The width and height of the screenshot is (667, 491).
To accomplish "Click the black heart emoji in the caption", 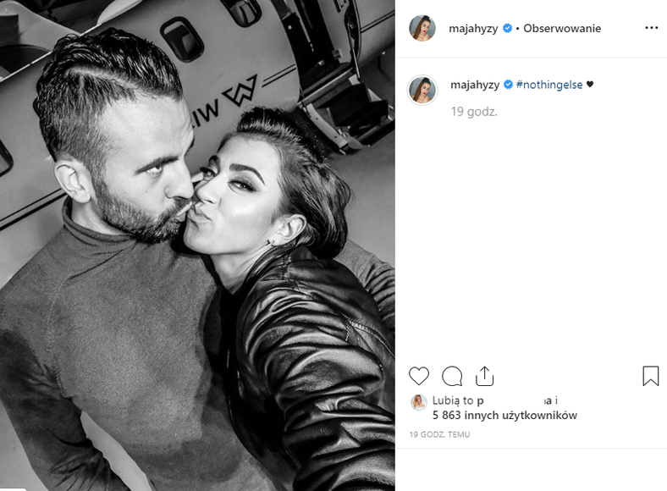I will (590, 85).
